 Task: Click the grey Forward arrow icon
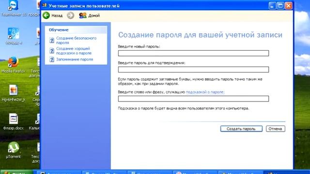[70, 15]
